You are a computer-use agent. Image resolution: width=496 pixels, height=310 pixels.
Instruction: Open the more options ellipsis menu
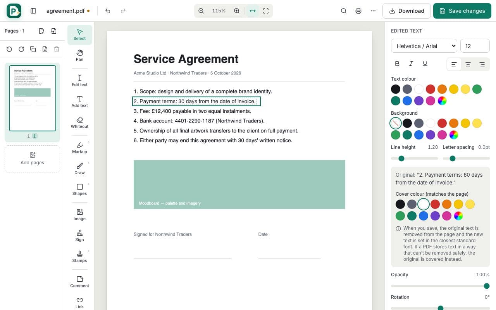373,11
